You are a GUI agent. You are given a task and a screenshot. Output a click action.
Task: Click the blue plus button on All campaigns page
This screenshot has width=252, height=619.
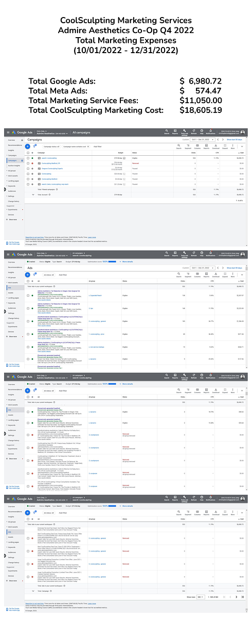pyautogui.click(x=27, y=146)
